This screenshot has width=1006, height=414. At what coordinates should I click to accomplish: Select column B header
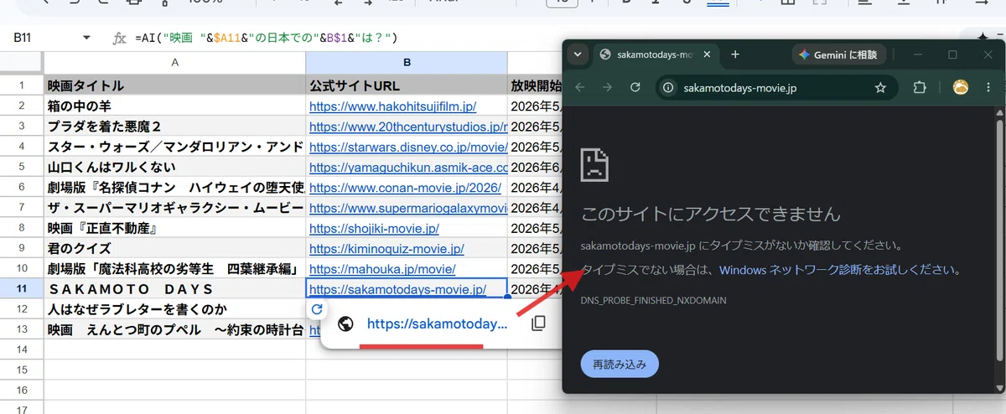[x=407, y=63]
